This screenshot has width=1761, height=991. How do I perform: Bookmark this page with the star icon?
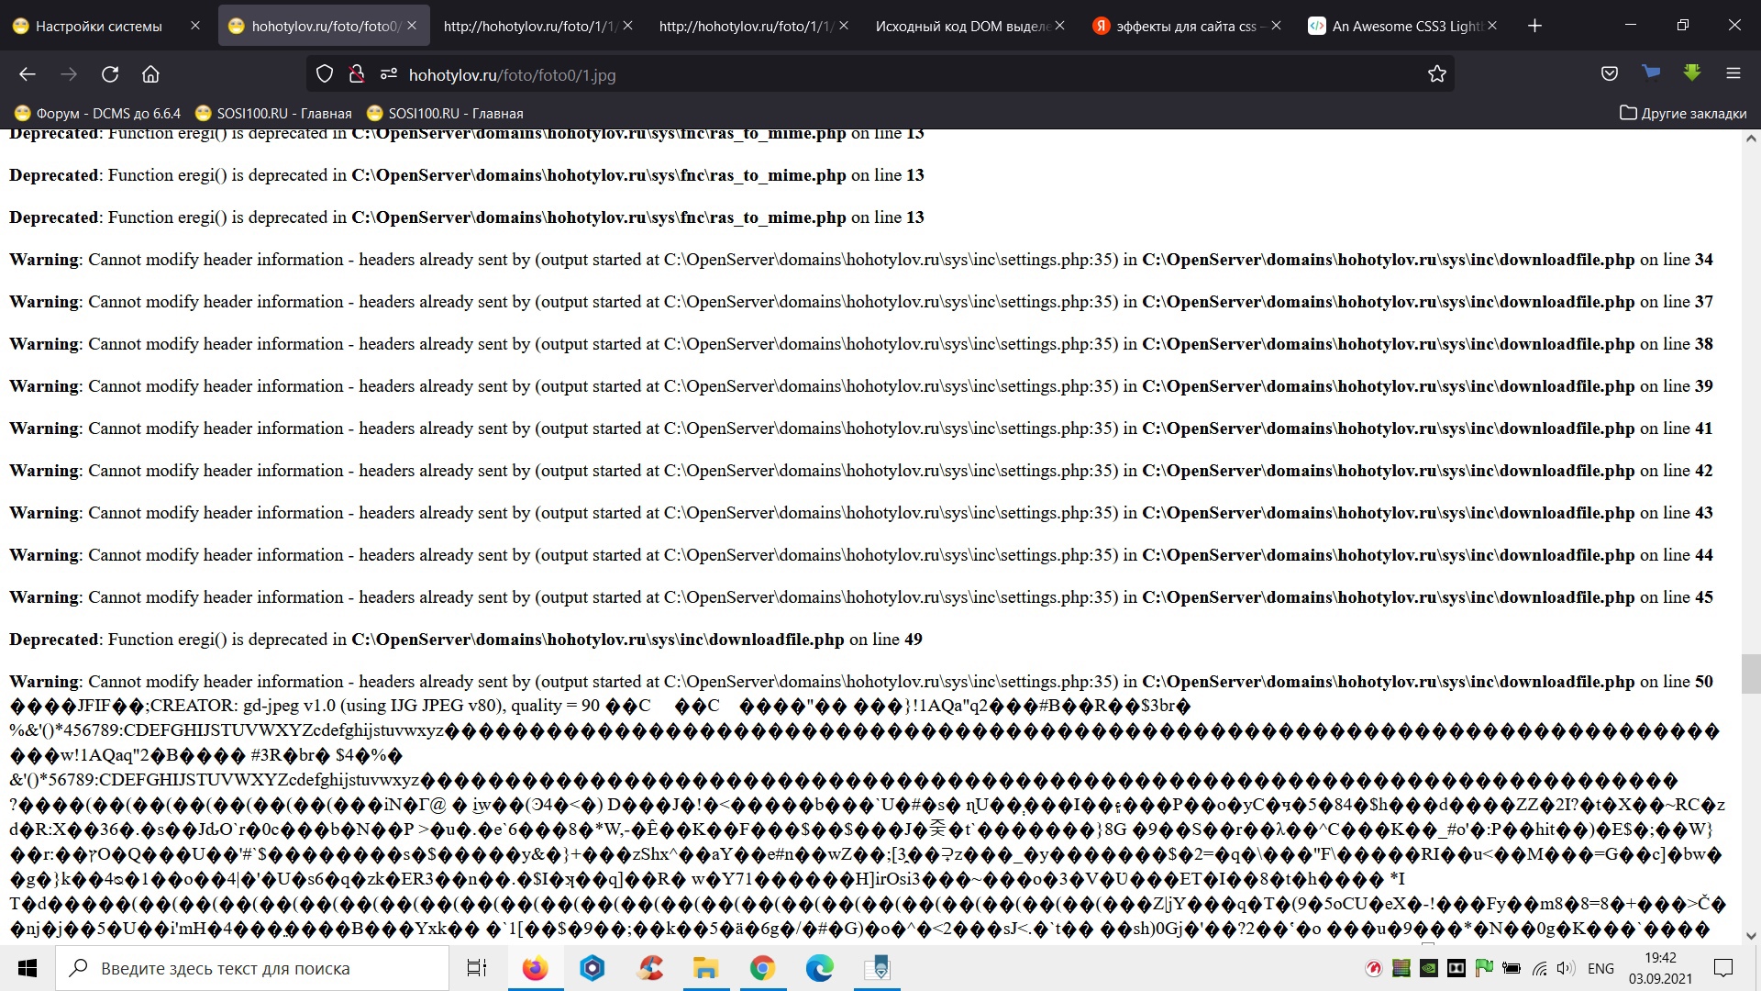click(1436, 74)
